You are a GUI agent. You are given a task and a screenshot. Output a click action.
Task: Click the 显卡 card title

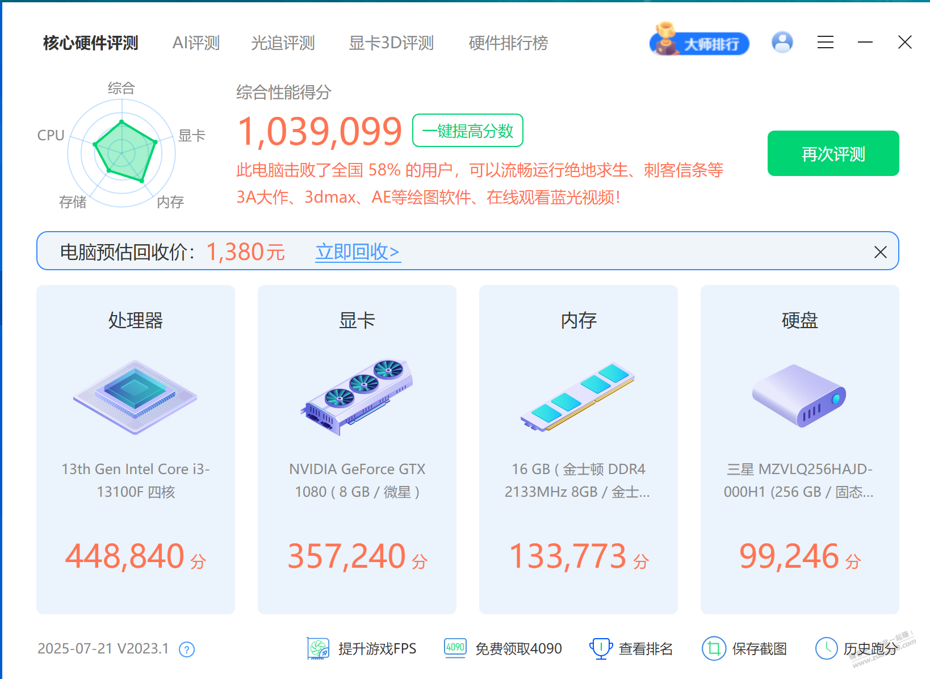(x=357, y=320)
